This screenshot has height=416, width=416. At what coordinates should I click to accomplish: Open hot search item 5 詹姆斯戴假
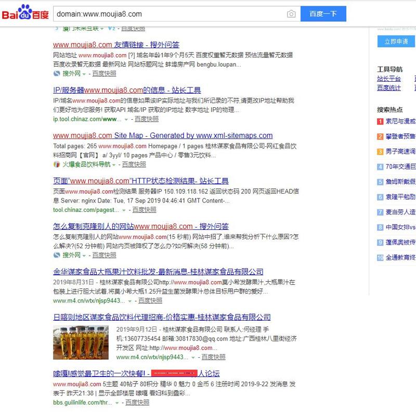pos(400,182)
